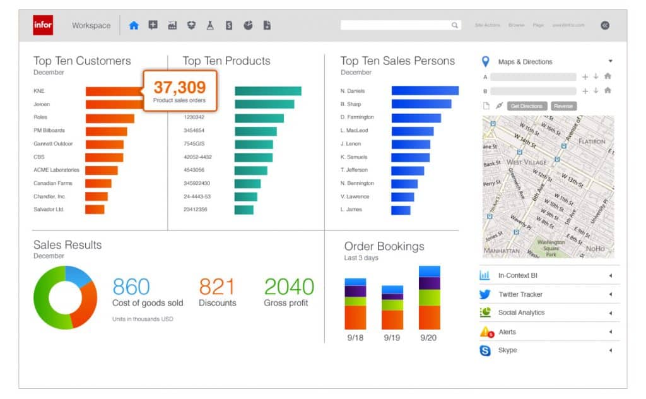
Task: Select the Home icon in the top toolbar
Action: point(134,25)
